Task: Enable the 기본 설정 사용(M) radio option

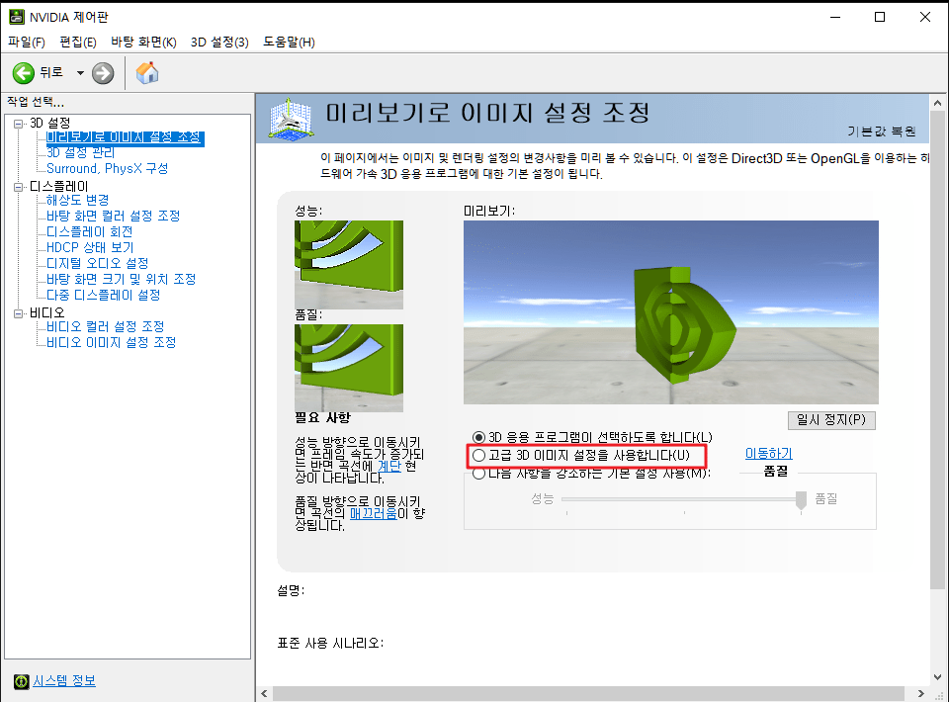Action: [476, 474]
